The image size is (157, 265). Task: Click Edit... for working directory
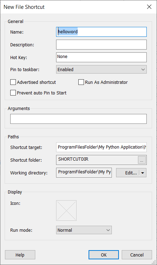(x=128, y=173)
